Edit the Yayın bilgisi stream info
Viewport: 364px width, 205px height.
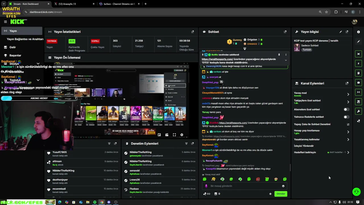[x=341, y=32]
